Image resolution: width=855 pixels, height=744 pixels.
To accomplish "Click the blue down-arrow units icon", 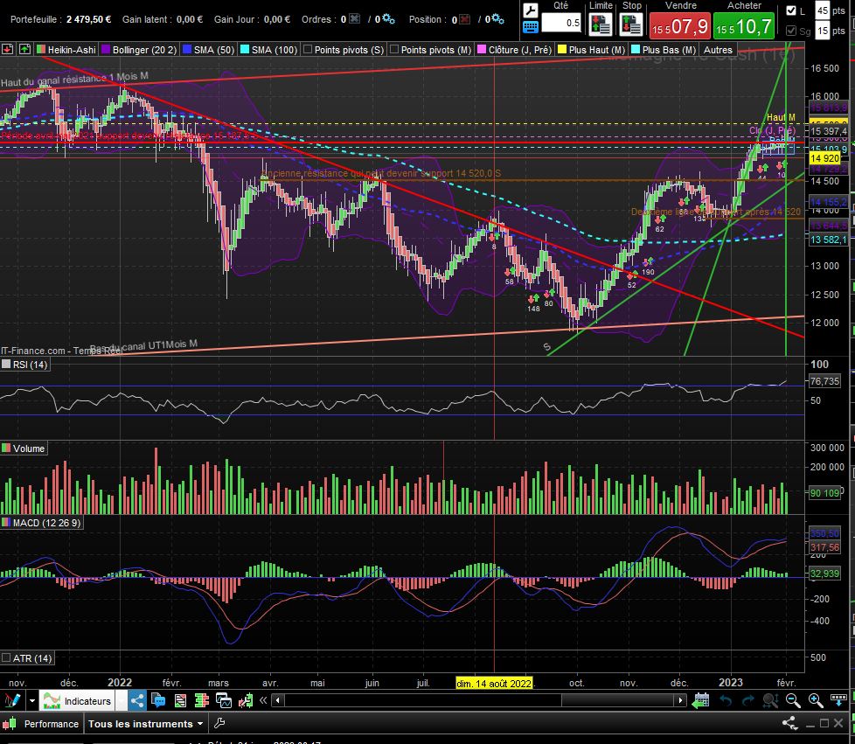I will (x=838, y=699).
